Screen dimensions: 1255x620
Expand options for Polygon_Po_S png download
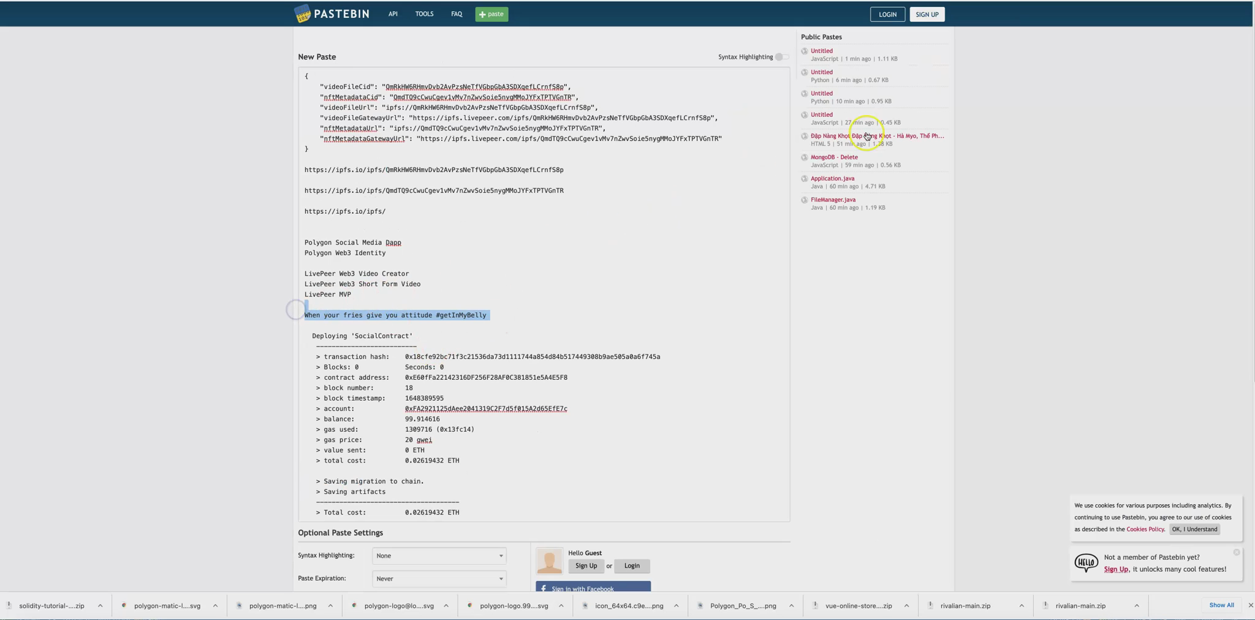tap(791, 606)
